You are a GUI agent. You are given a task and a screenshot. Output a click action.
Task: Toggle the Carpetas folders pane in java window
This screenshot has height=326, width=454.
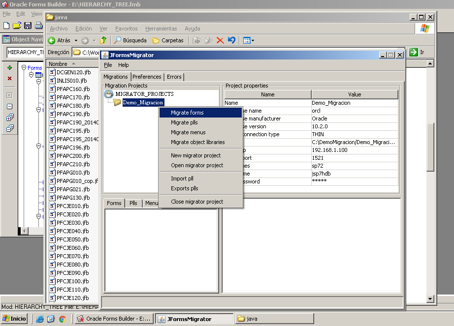point(168,40)
